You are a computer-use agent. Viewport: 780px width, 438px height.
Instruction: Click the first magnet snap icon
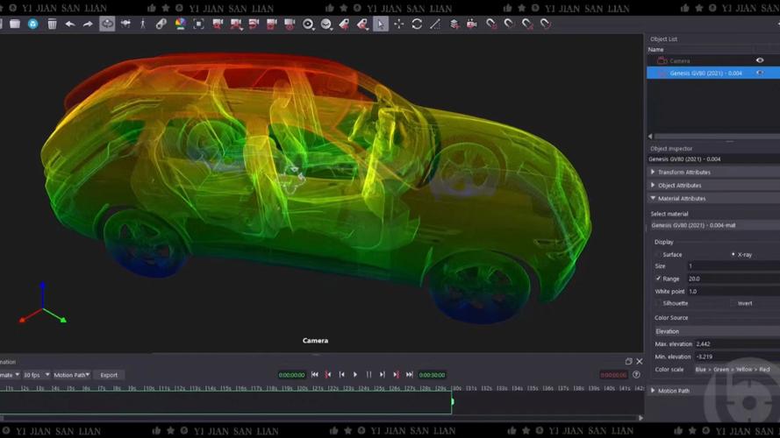point(491,24)
